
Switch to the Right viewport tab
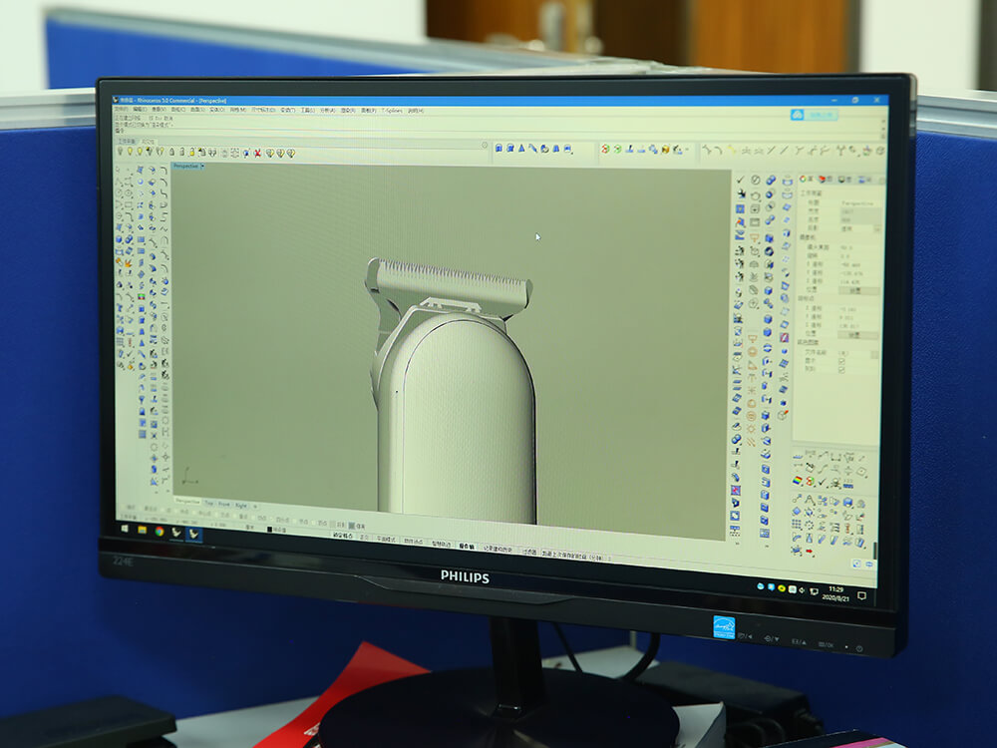coord(241,506)
